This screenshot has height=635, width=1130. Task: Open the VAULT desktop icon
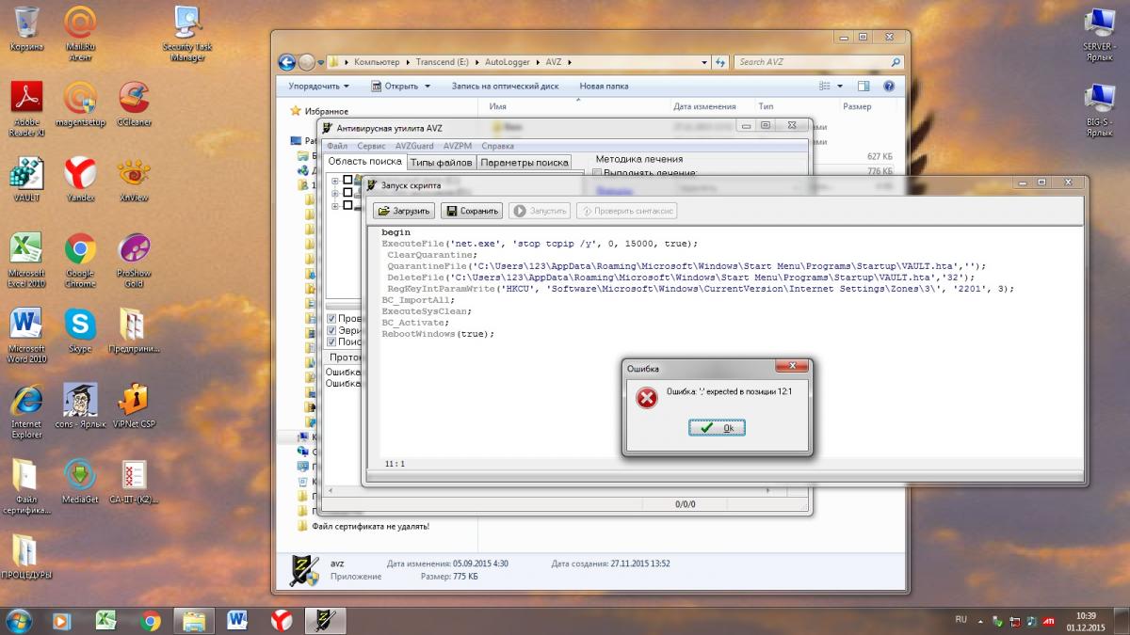(x=26, y=180)
